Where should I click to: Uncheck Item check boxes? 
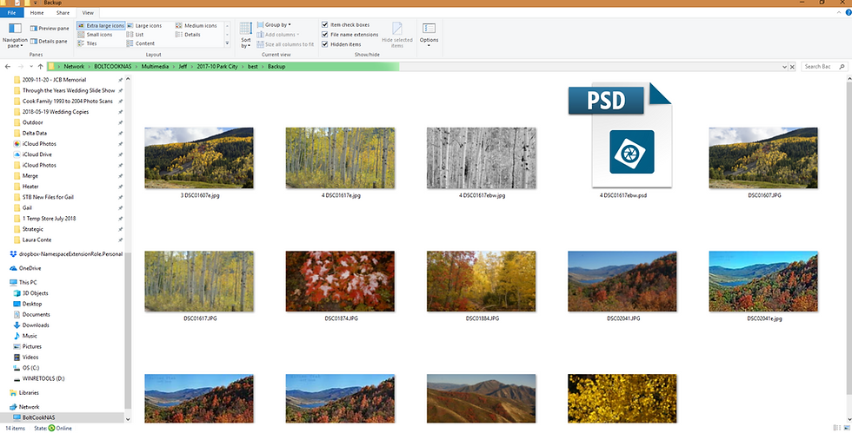(x=346, y=25)
